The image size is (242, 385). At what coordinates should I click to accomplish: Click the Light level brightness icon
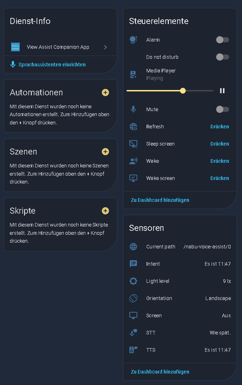[x=133, y=281]
